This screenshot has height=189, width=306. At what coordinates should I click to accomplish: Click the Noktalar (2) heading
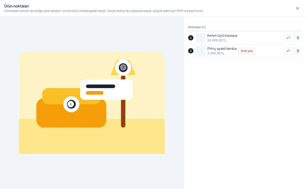[x=197, y=27]
